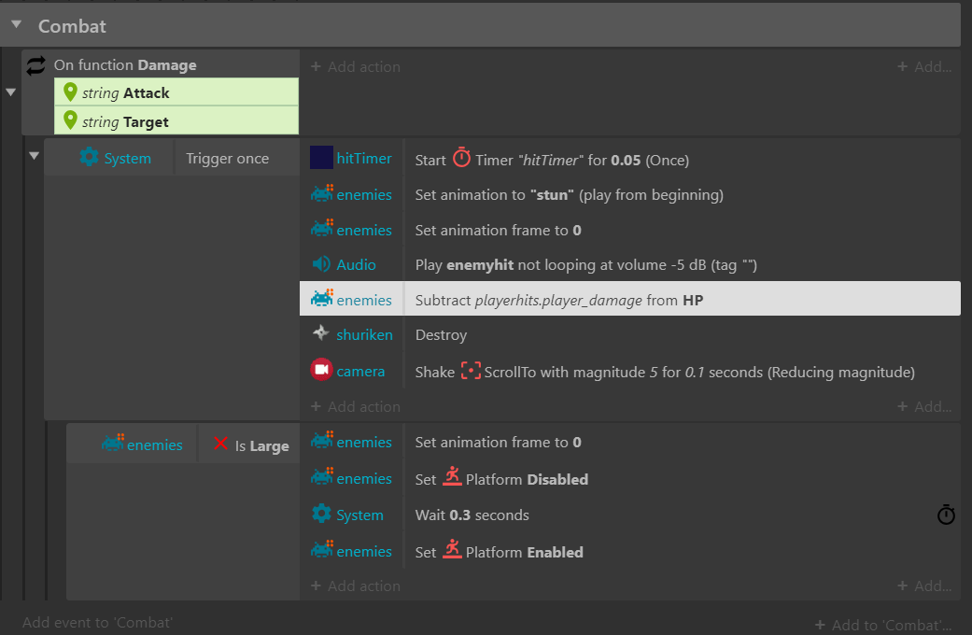Click the stopwatch icon on Wait row
972x635 pixels.
946,515
